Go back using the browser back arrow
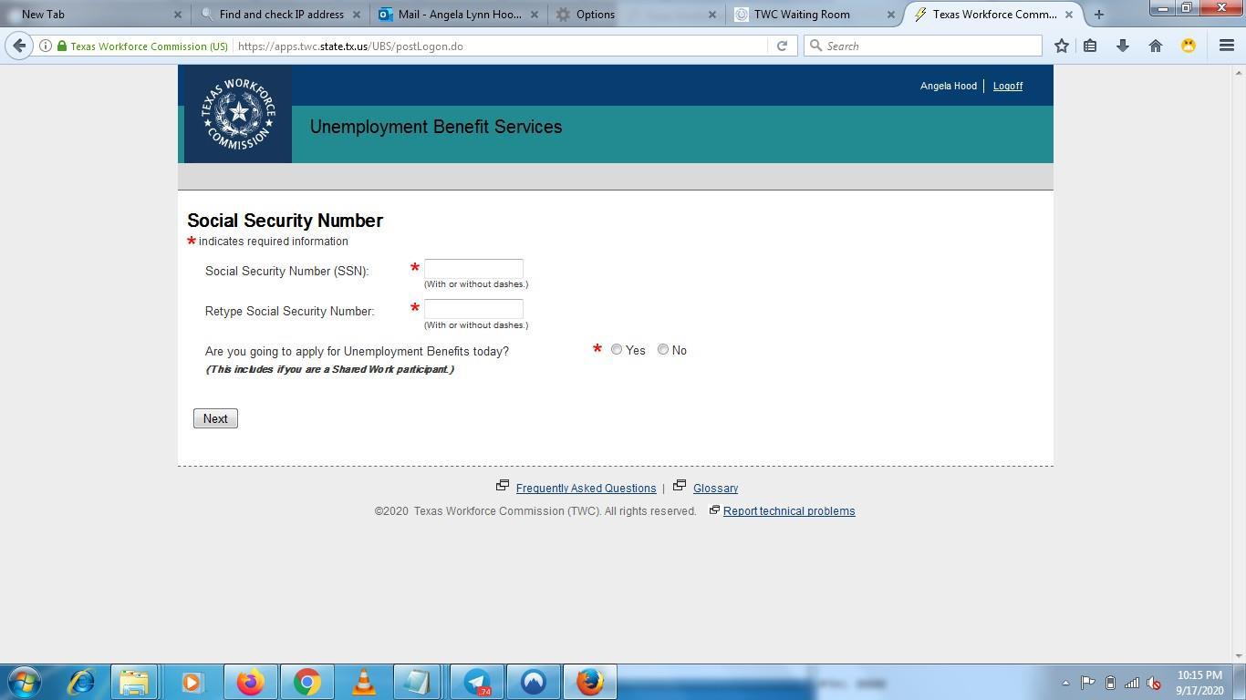Image resolution: width=1246 pixels, height=700 pixels. click(19, 46)
